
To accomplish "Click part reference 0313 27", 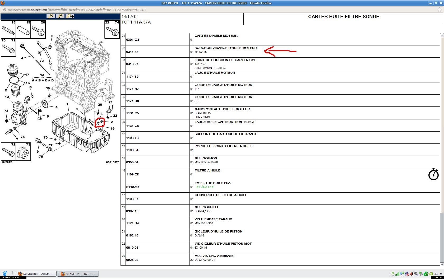I will [132, 64].
